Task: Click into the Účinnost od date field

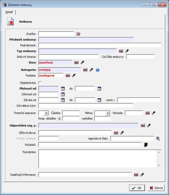Action: [48, 94]
